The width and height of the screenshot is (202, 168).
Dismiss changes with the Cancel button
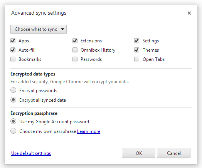click(x=173, y=153)
